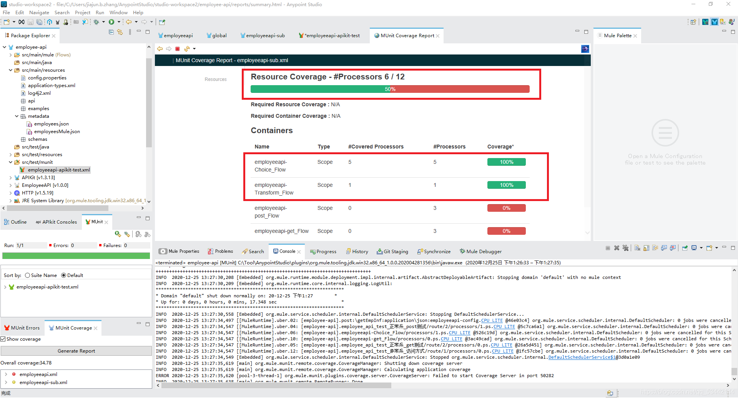The width and height of the screenshot is (738, 399).
Task: Toggle Link with Editor in Package Explorer
Action: point(120,32)
